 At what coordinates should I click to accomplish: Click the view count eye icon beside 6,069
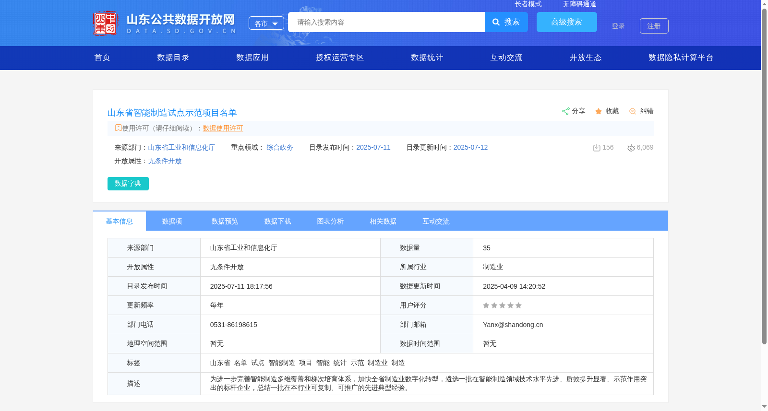click(631, 148)
